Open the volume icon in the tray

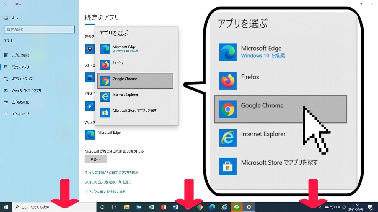pyautogui.click(x=338, y=207)
